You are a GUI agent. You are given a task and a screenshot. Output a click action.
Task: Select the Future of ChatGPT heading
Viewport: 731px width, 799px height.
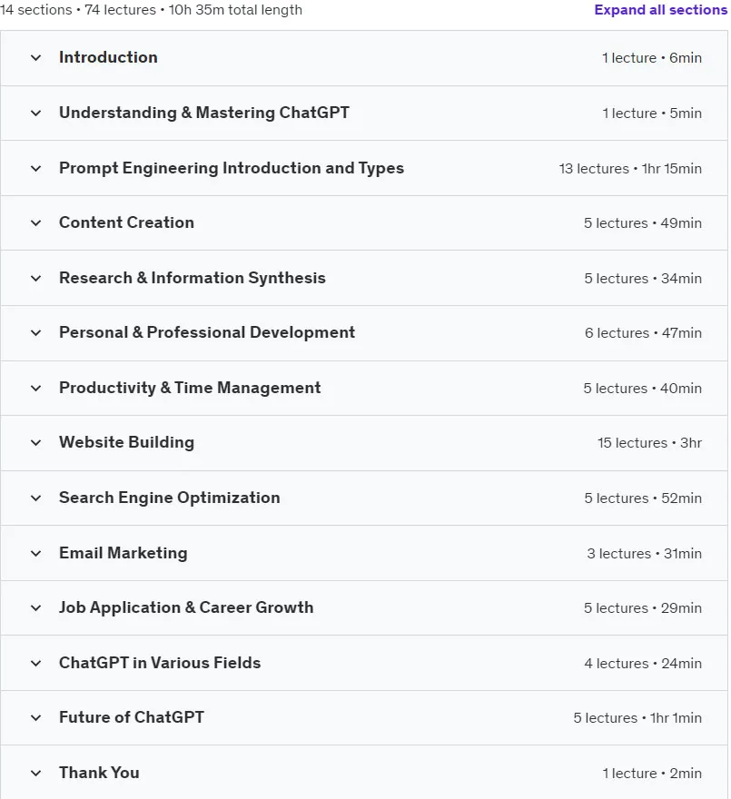132,717
